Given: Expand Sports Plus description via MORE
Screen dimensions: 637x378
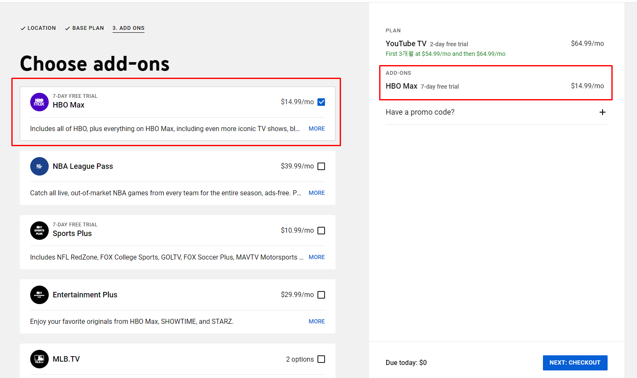Looking at the screenshot, I should [317, 257].
